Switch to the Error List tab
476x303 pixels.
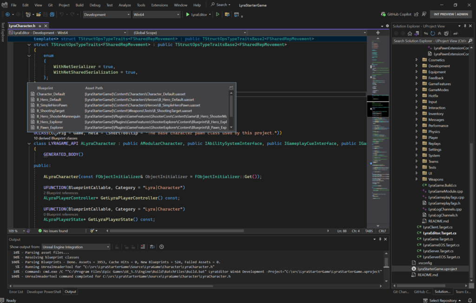(16, 291)
